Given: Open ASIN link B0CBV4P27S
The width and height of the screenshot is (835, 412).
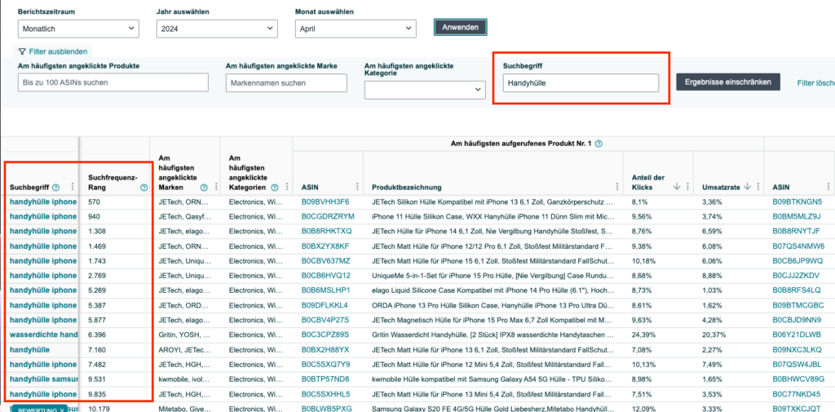Looking at the screenshot, I should (x=325, y=320).
